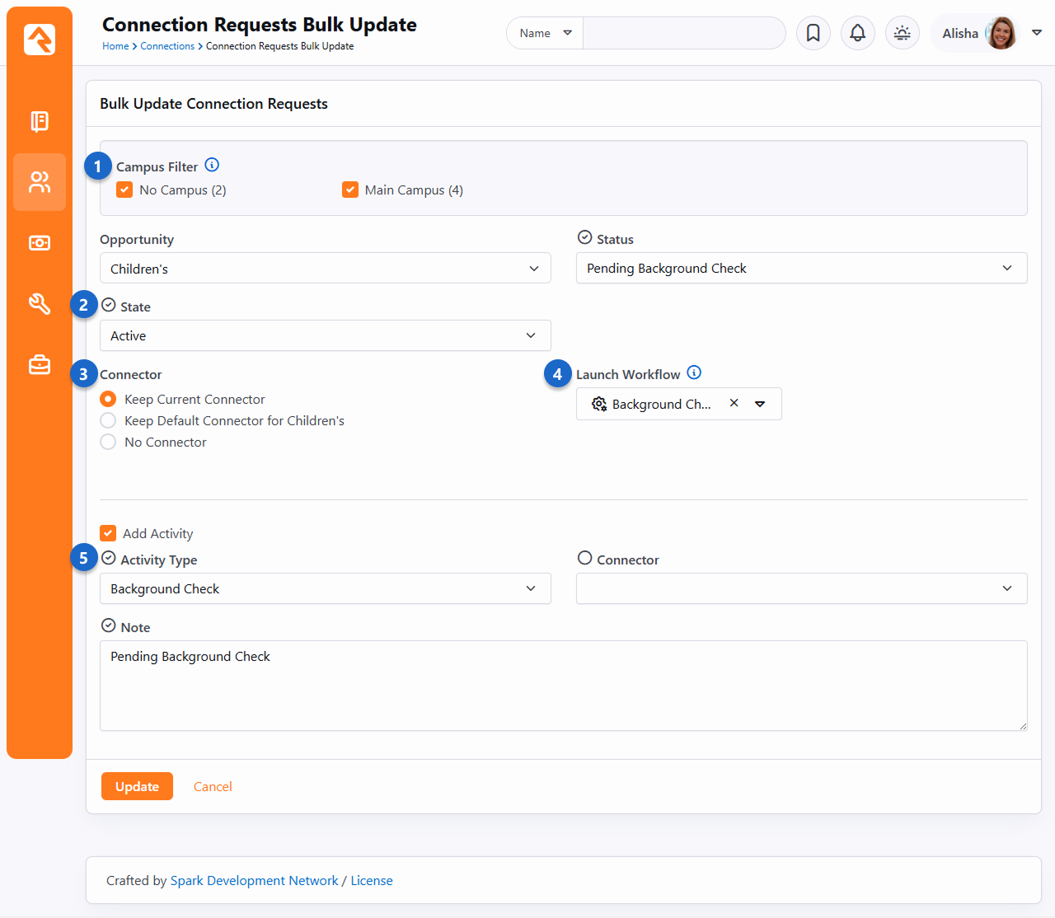Disable the Add Activity checkbox
The height and width of the screenshot is (918, 1055).
coord(108,533)
